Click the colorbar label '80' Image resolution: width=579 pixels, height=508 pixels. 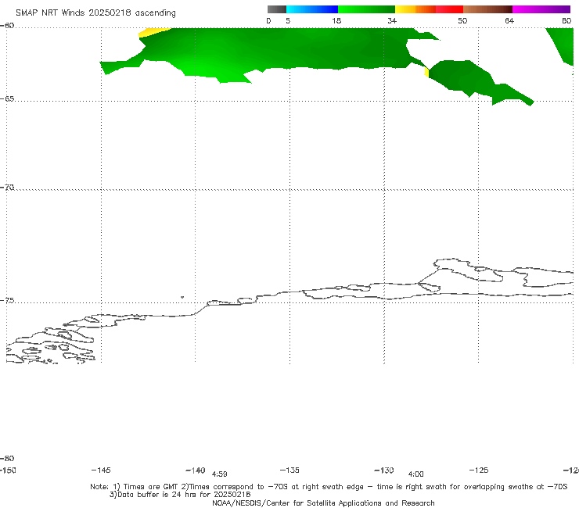[566, 21]
